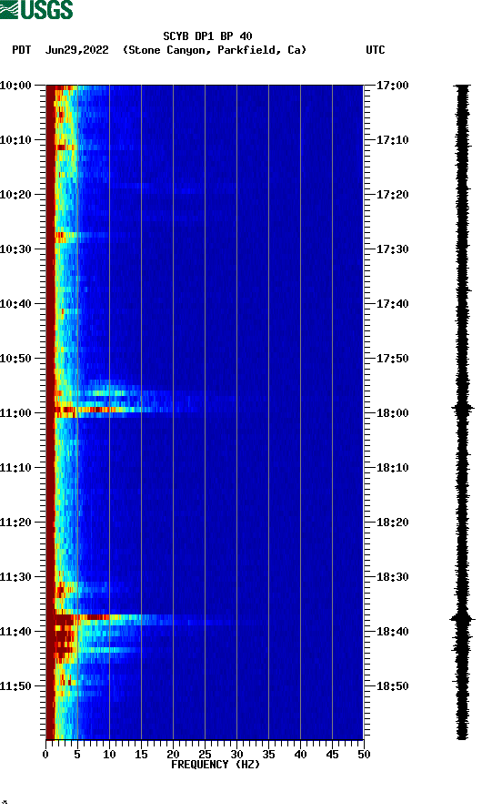Click the 15 Hz frequency tick label

pyautogui.click(x=141, y=755)
